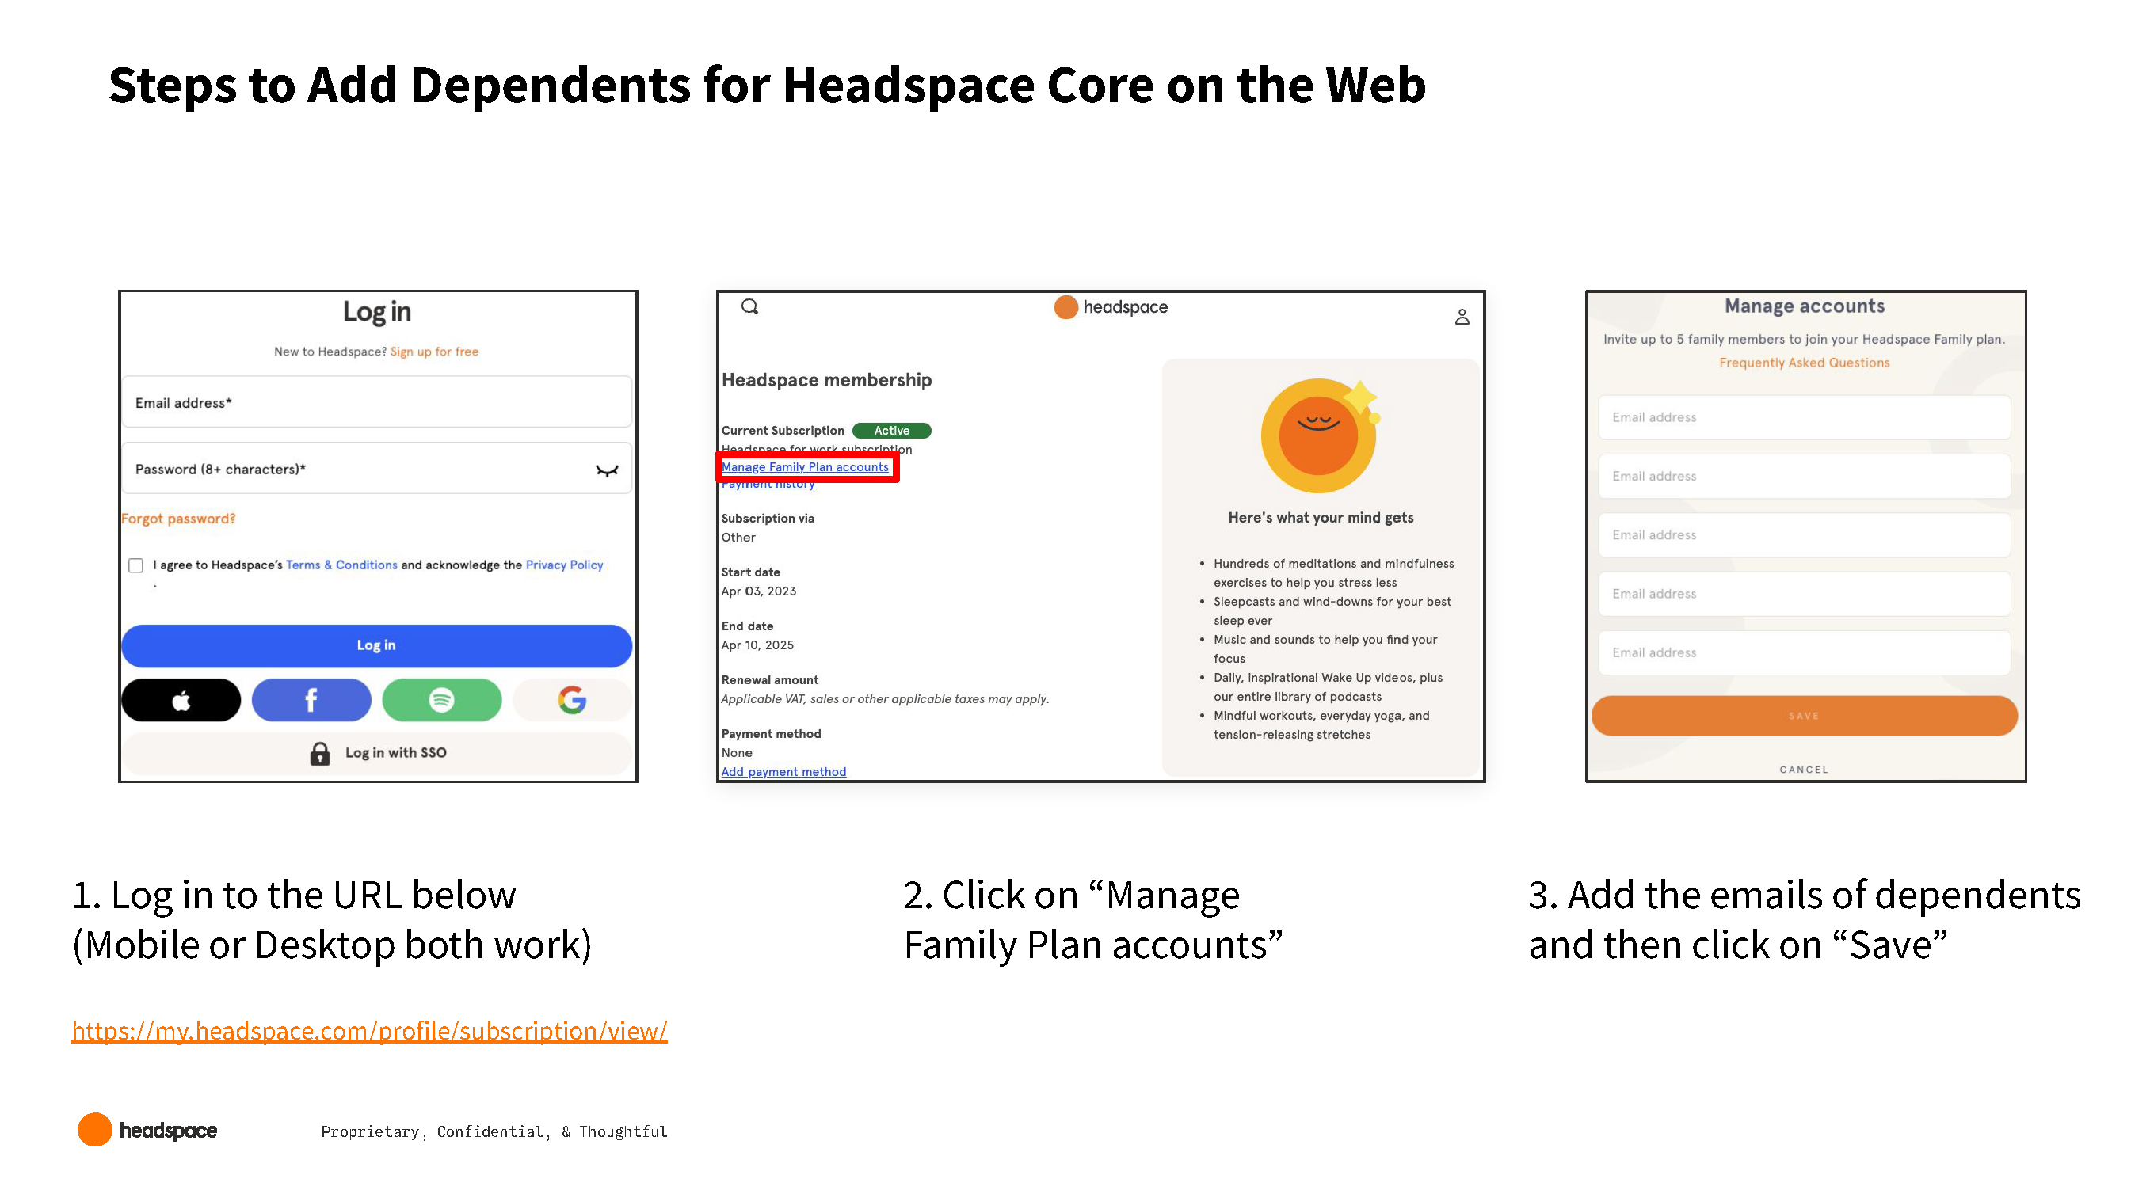The height and width of the screenshot is (1194, 2131).
Task: Click CANCEL in Manage accounts
Action: [x=1805, y=770]
